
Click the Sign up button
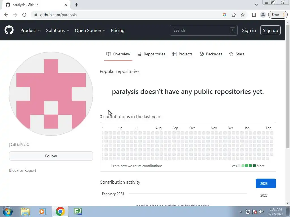pos(270,30)
